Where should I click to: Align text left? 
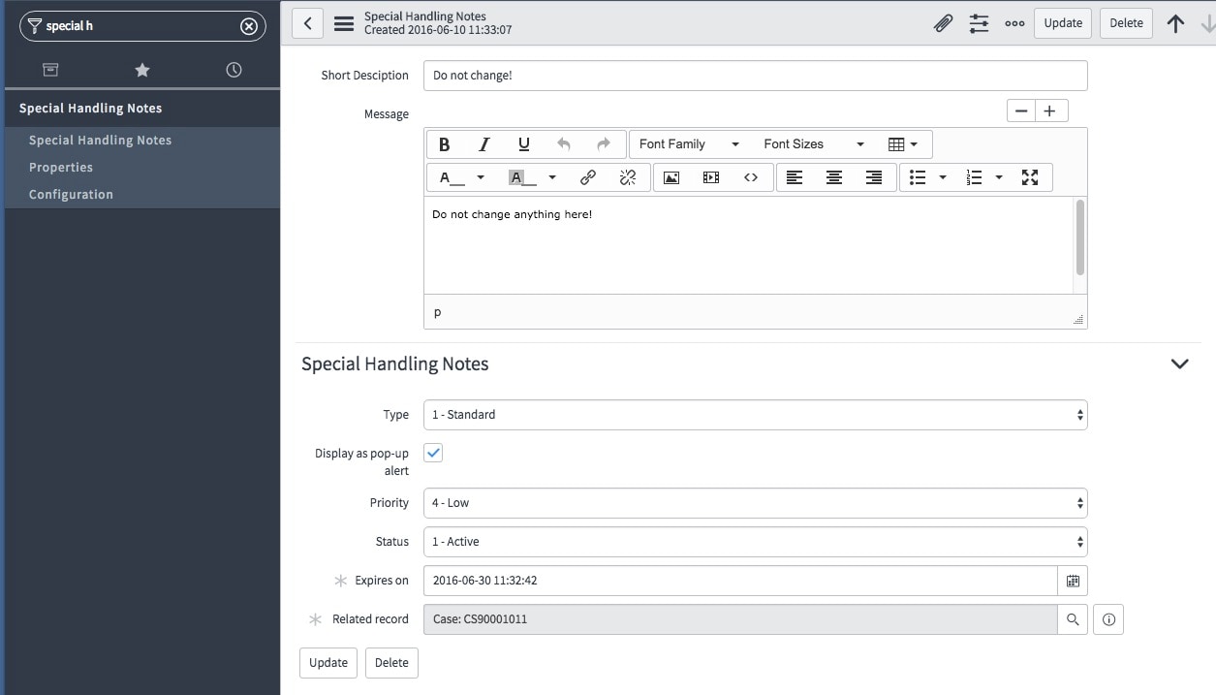click(795, 177)
